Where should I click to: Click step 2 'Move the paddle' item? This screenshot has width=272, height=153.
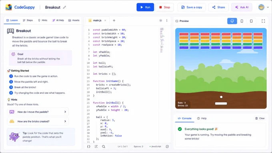click(x=29, y=81)
